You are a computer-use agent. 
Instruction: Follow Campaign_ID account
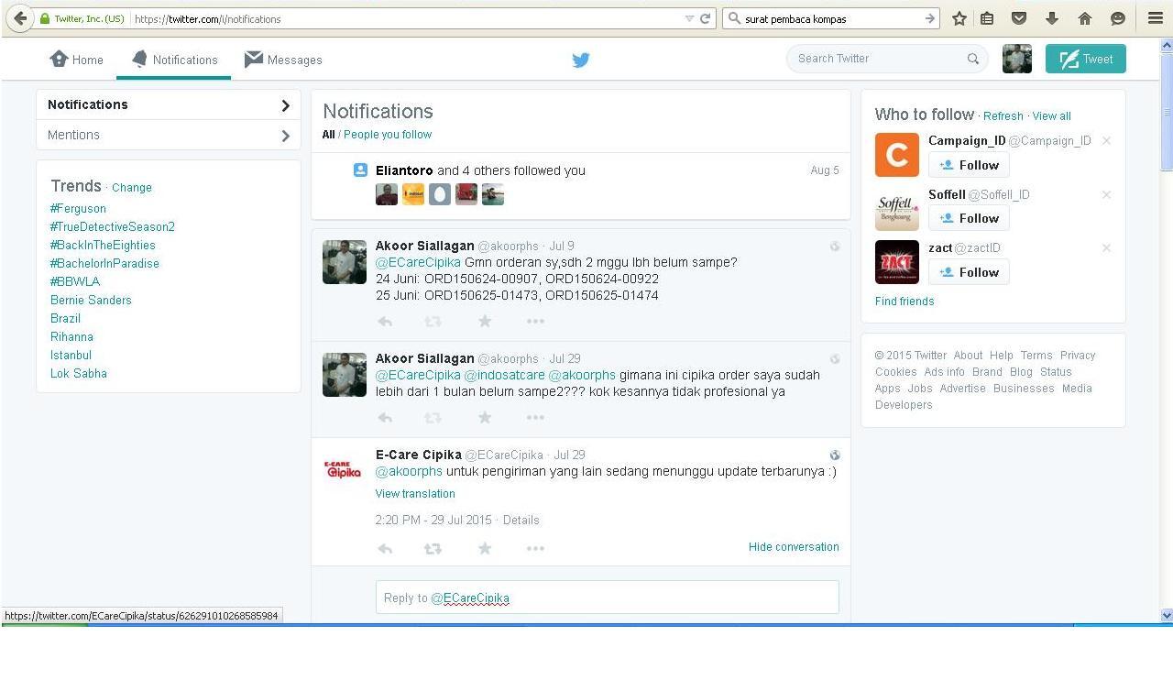[969, 165]
